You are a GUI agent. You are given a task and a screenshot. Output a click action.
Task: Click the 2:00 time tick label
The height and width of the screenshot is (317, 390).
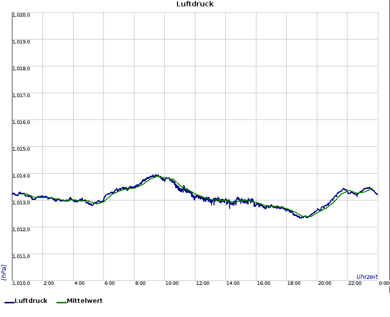coord(48,283)
